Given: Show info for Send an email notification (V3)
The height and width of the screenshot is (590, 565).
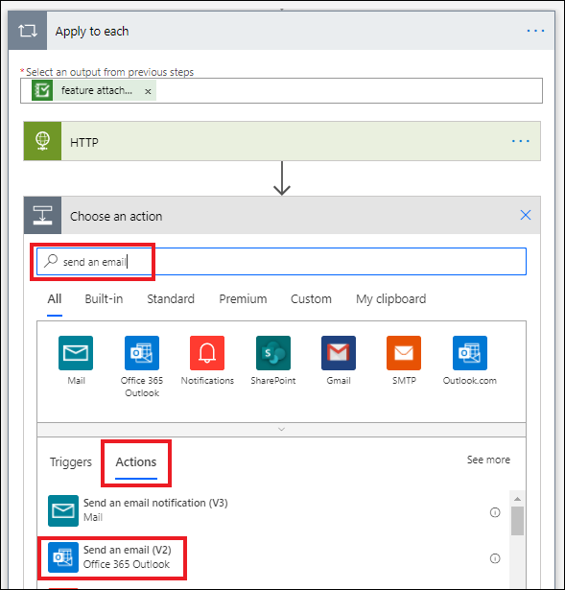Looking at the screenshot, I should (495, 512).
